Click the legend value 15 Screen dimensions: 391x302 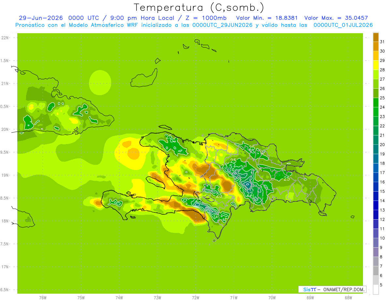382,191
